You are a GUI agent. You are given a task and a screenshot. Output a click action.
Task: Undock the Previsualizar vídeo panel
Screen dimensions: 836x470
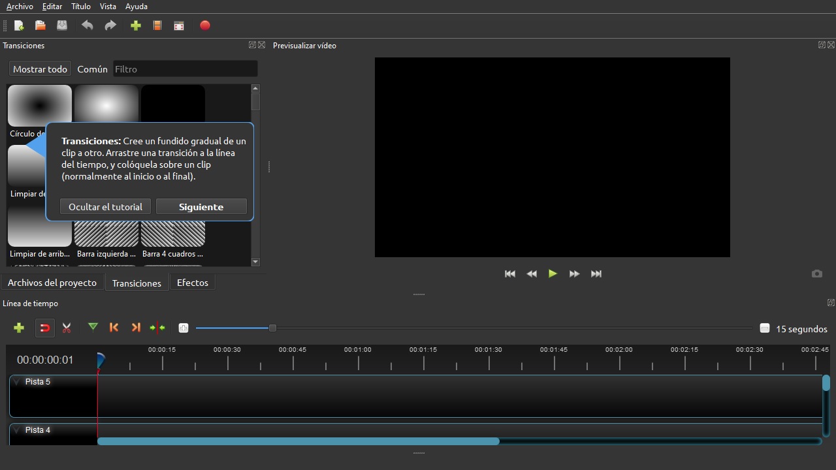[x=822, y=45]
